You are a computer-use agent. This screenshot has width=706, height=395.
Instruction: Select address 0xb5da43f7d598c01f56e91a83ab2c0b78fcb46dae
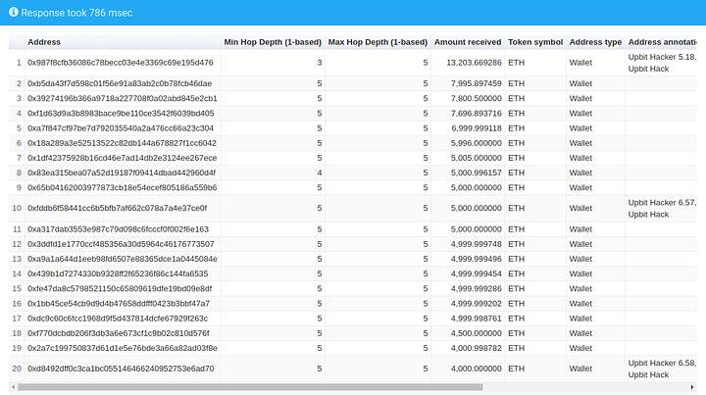[120, 83]
